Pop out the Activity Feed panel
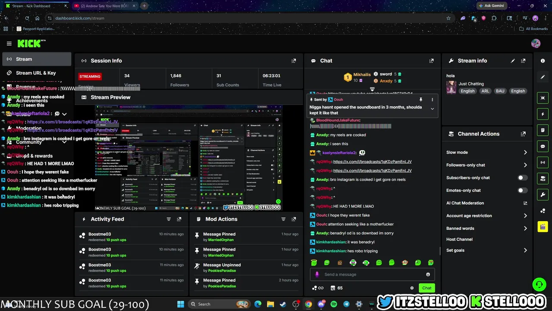 (x=179, y=219)
